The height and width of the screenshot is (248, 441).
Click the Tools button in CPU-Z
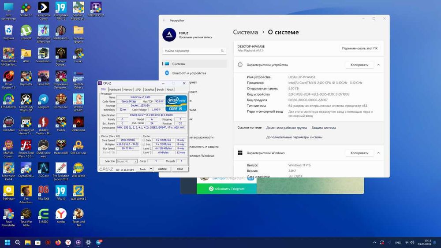pos(142,169)
